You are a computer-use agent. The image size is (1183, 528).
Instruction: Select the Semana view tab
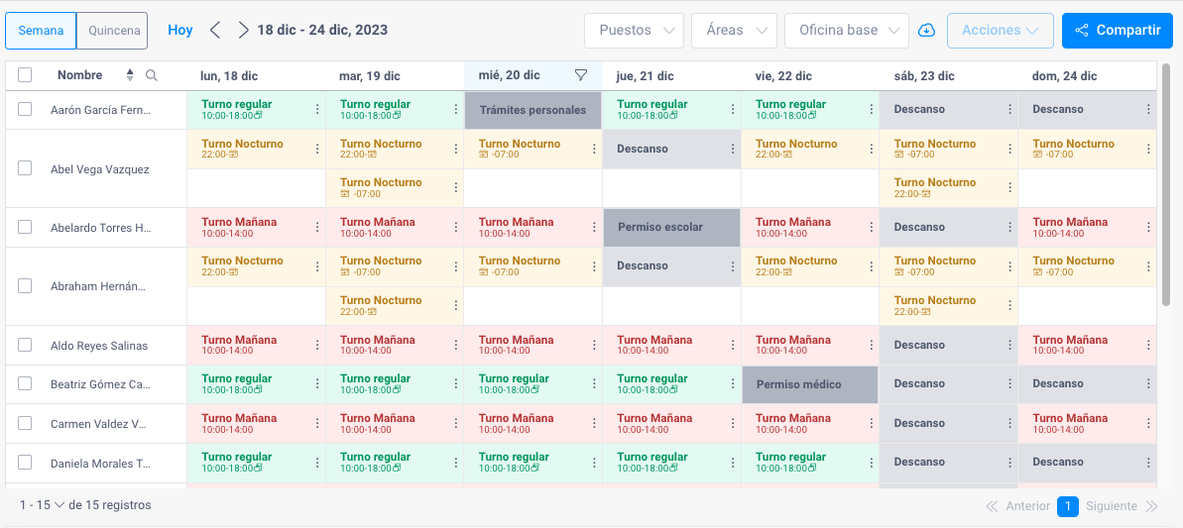pyautogui.click(x=41, y=31)
